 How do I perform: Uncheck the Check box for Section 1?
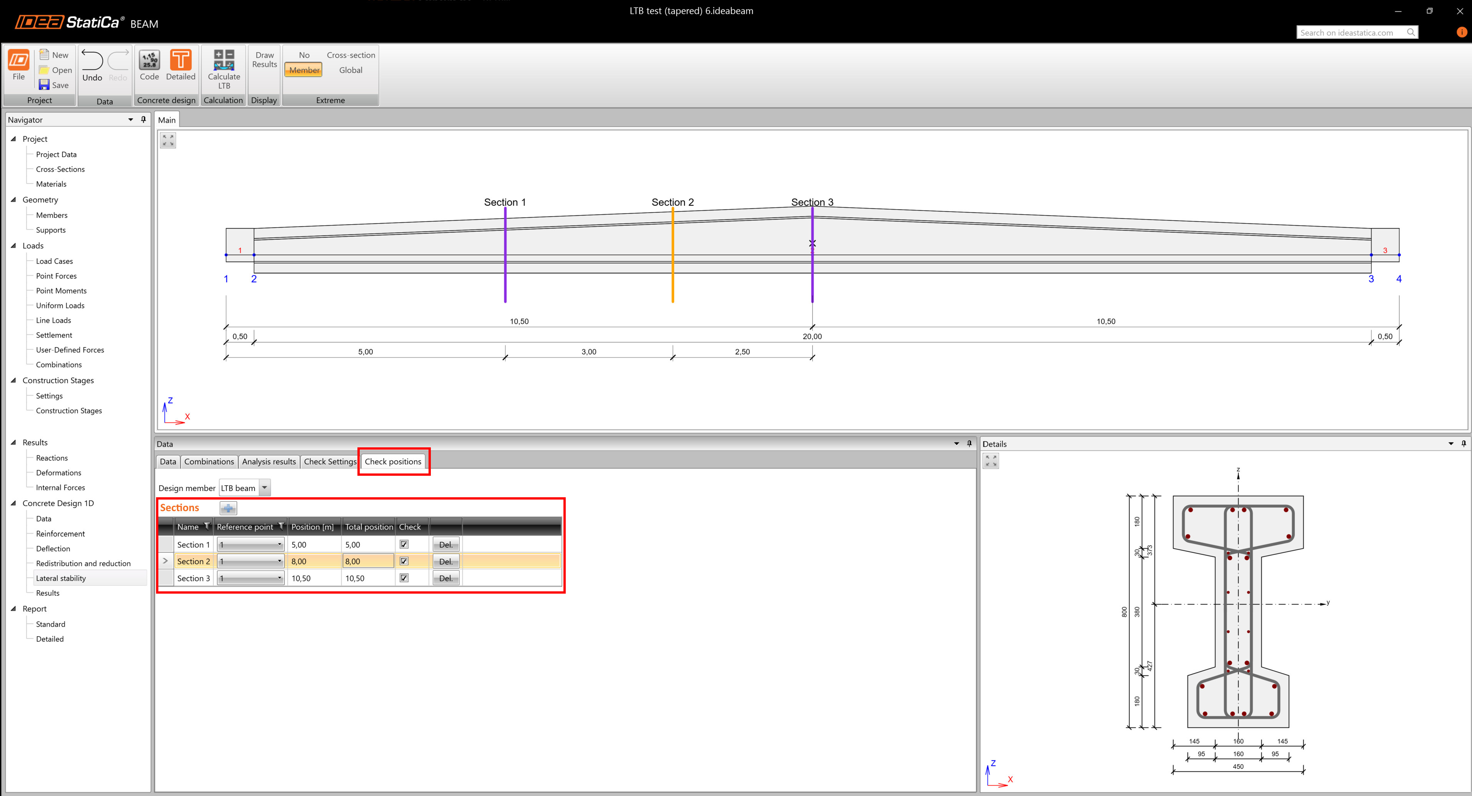pyautogui.click(x=404, y=545)
